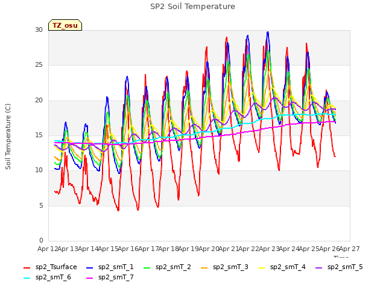
Task: Toggle the sp2_smT_2 legend entry
Action: (x=168, y=267)
